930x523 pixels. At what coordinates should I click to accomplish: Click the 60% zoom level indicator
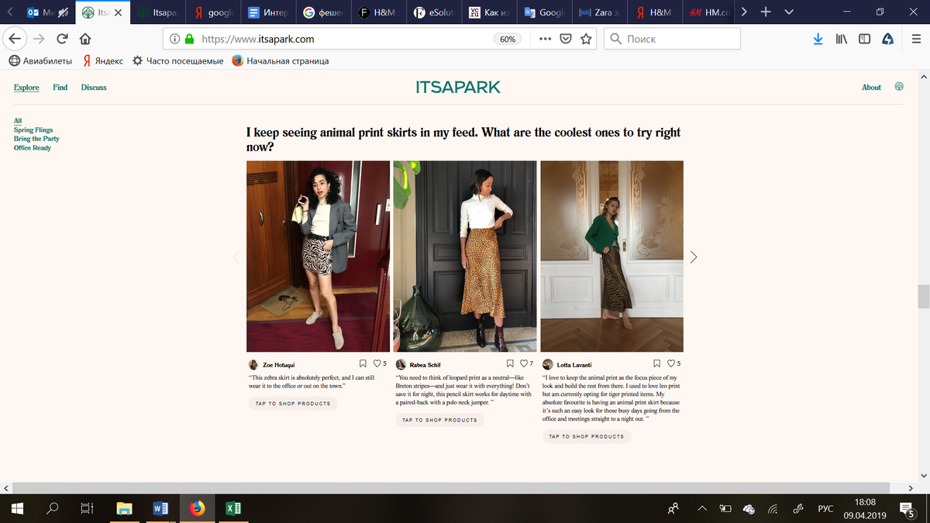(x=508, y=39)
